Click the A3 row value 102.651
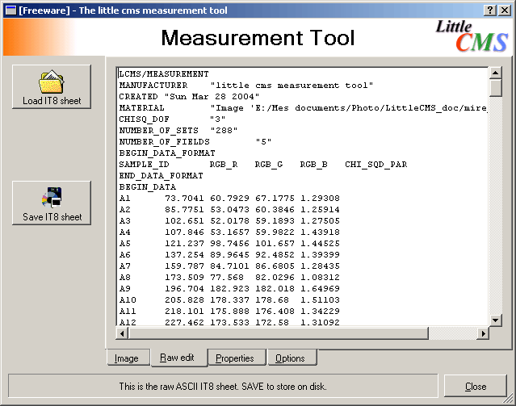 pyautogui.click(x=184, y=221)
